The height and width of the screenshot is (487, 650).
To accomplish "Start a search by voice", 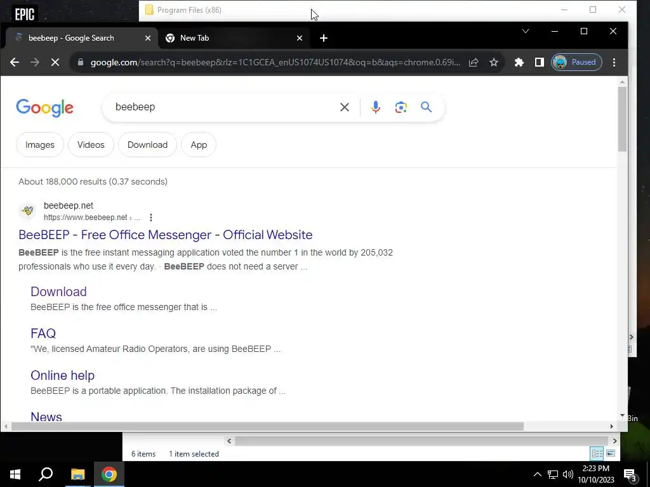I will coord(376,107).
